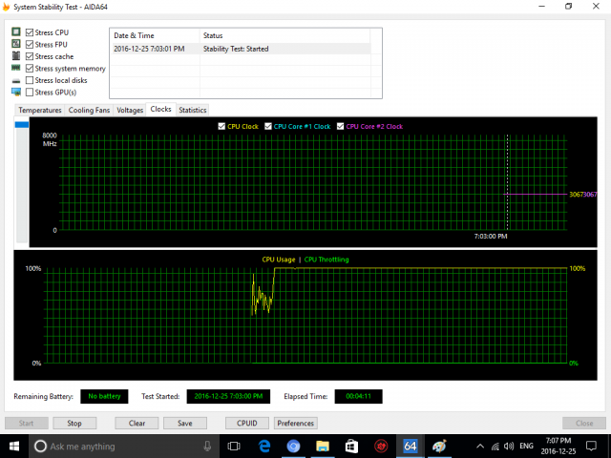Open the Preferences dialog button

coord(296,423)
